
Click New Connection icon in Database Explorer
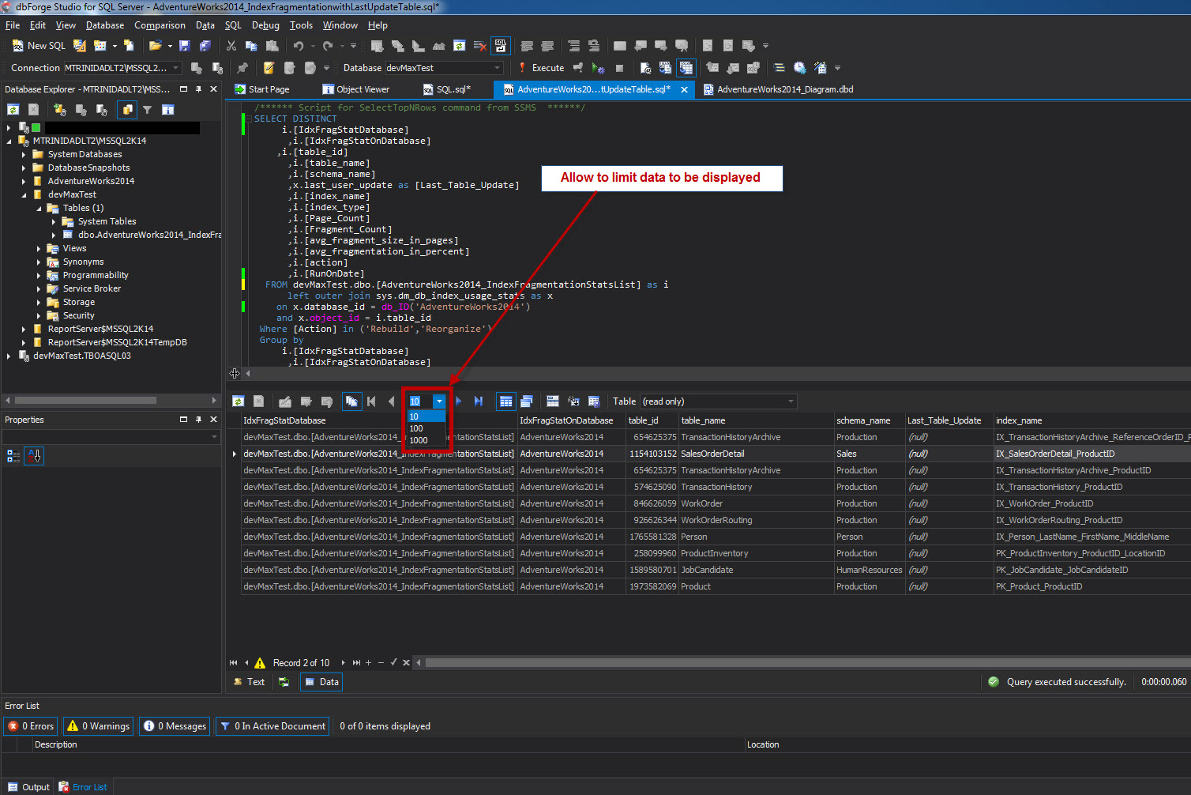60,110
